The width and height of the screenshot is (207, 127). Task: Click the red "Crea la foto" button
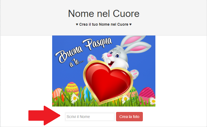coord(129,117)
